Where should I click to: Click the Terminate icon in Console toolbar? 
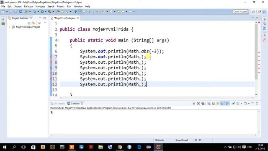[x=194, y=104]
